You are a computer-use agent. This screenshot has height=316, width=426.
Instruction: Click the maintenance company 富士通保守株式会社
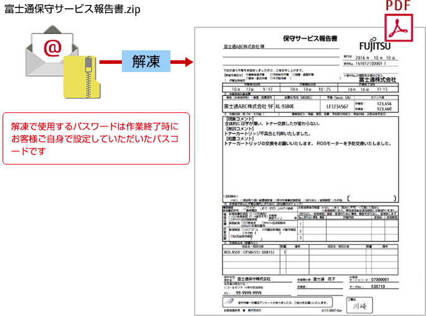coord(254,279)
